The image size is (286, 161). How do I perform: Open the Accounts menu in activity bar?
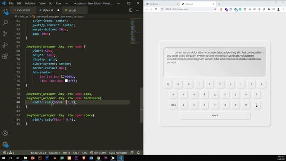tap(5, 133)
